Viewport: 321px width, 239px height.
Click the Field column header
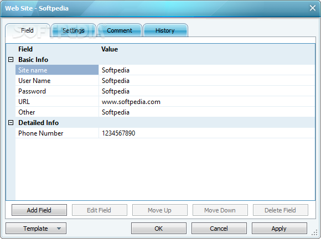pyautogui.click(x=25, y=49)
